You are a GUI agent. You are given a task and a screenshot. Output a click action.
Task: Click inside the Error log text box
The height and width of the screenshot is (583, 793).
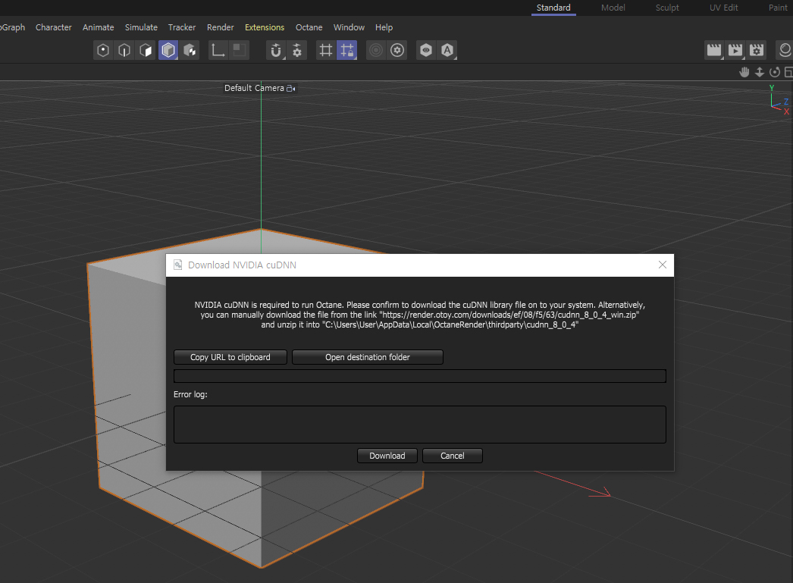420,425
